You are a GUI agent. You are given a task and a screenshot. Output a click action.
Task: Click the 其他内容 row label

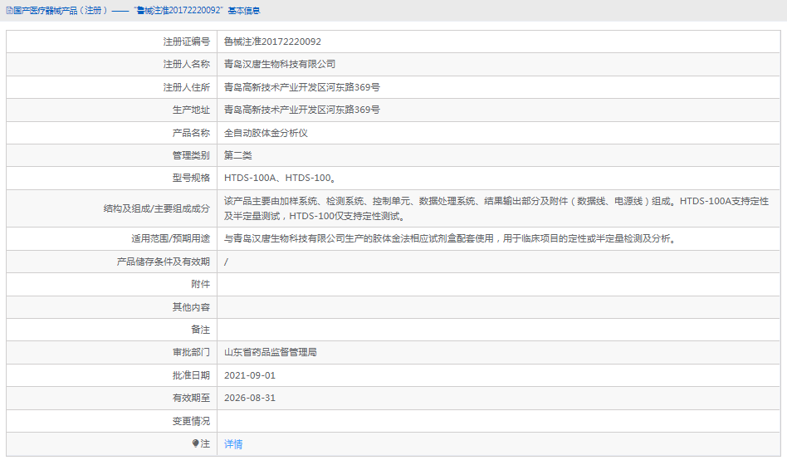(x=191, y=307)
